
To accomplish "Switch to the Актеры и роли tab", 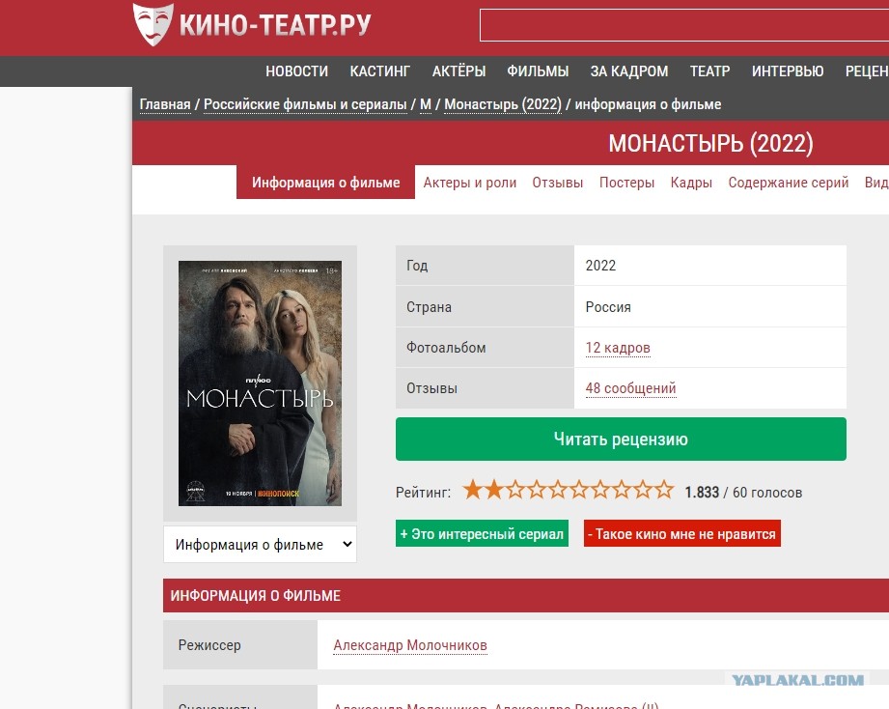I will pos(469,183).
